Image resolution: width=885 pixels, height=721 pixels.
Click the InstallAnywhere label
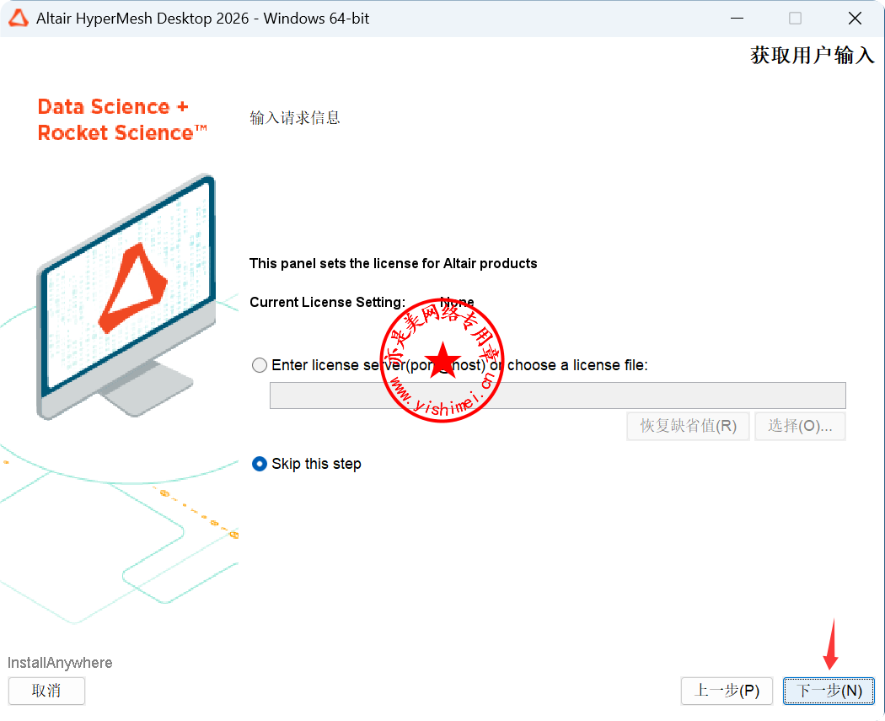tap(60, 662)
